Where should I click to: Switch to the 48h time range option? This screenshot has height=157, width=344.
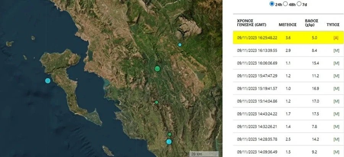286,4
